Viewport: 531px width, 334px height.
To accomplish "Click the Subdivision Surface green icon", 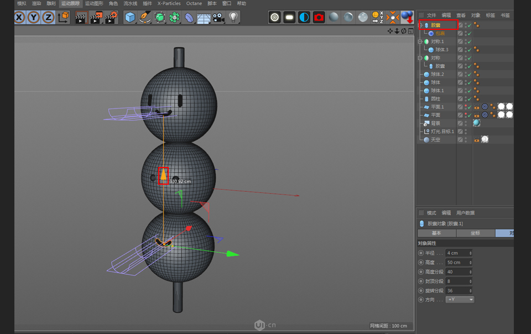I will (x=160, y=18).
